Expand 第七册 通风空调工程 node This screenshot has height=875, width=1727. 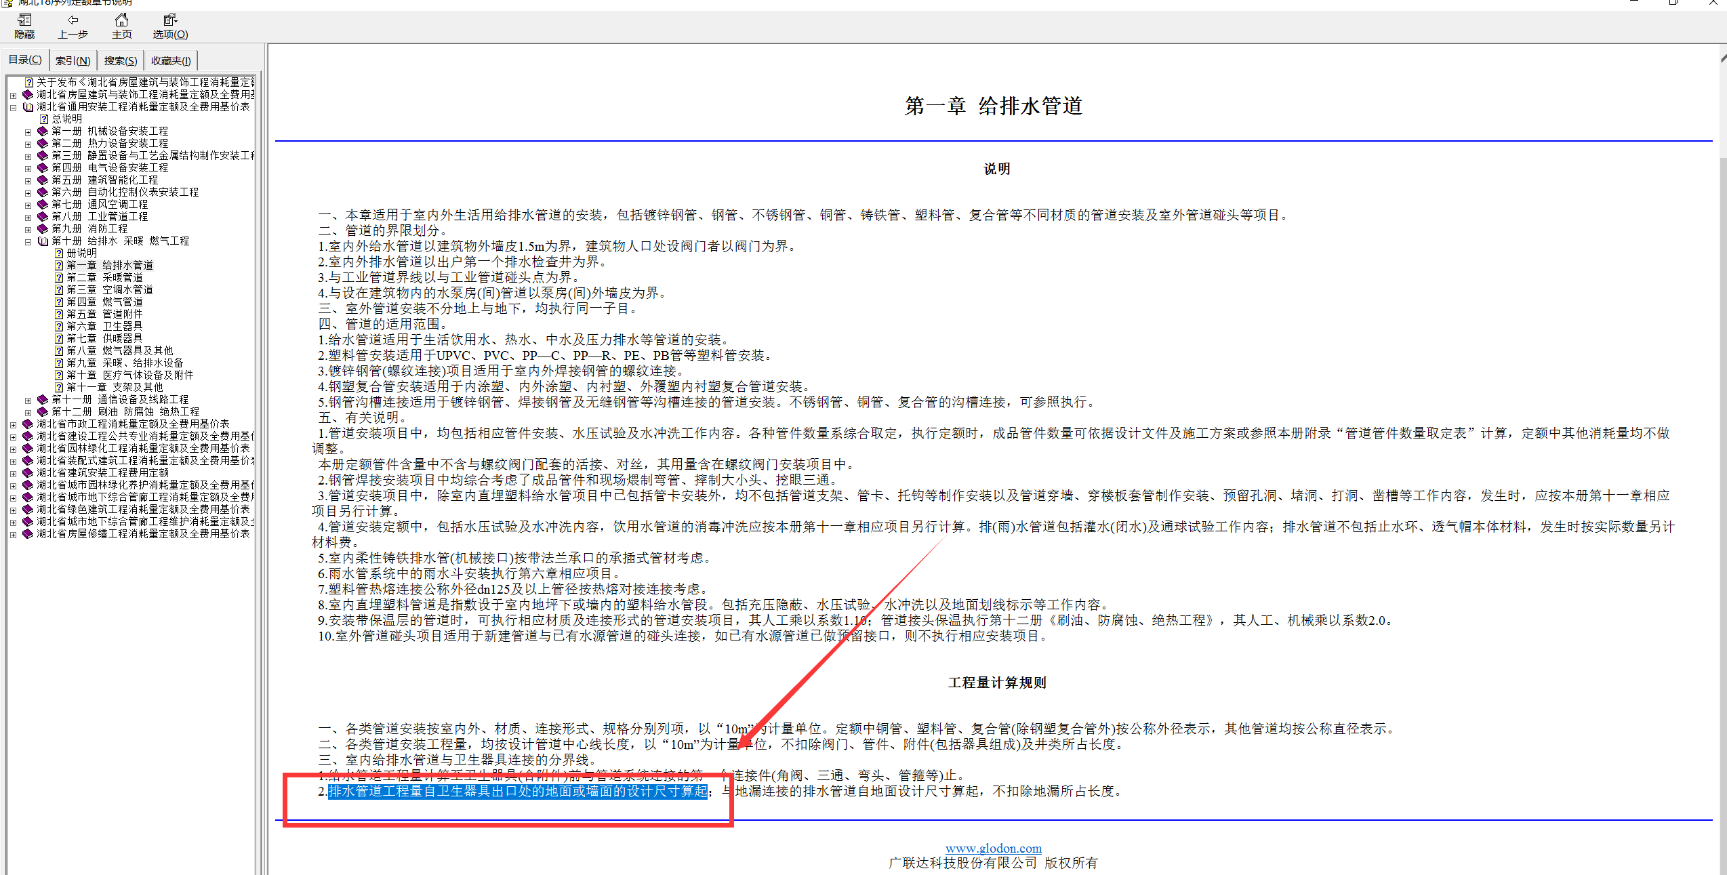click(28, 205)
